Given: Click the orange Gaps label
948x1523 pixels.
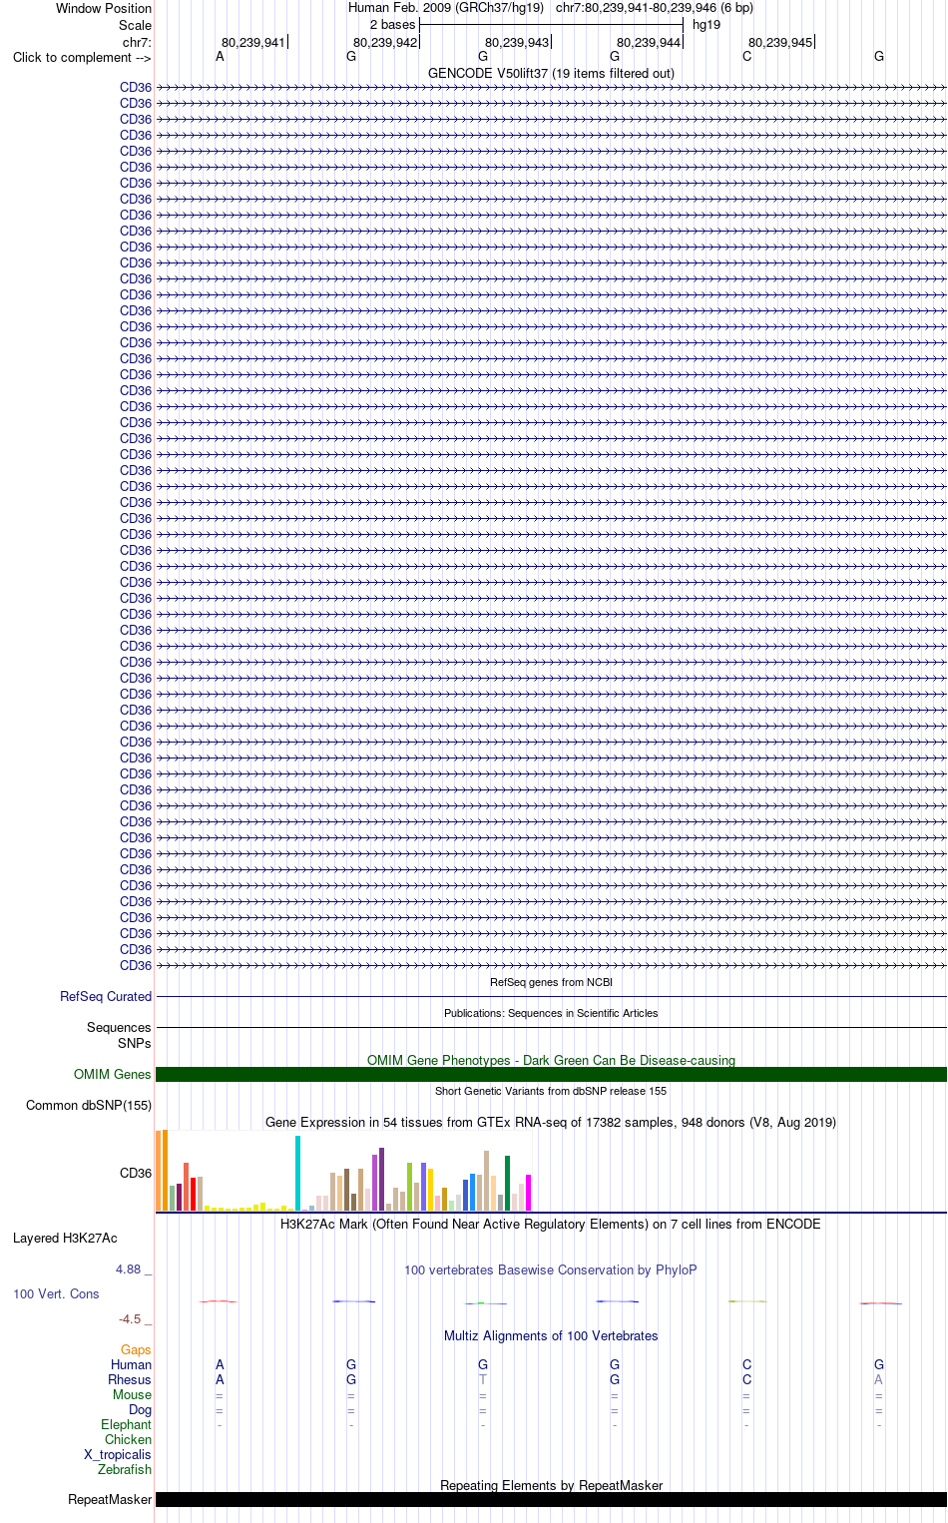Looking at the screenshot, I should (x=136, y=1349).
